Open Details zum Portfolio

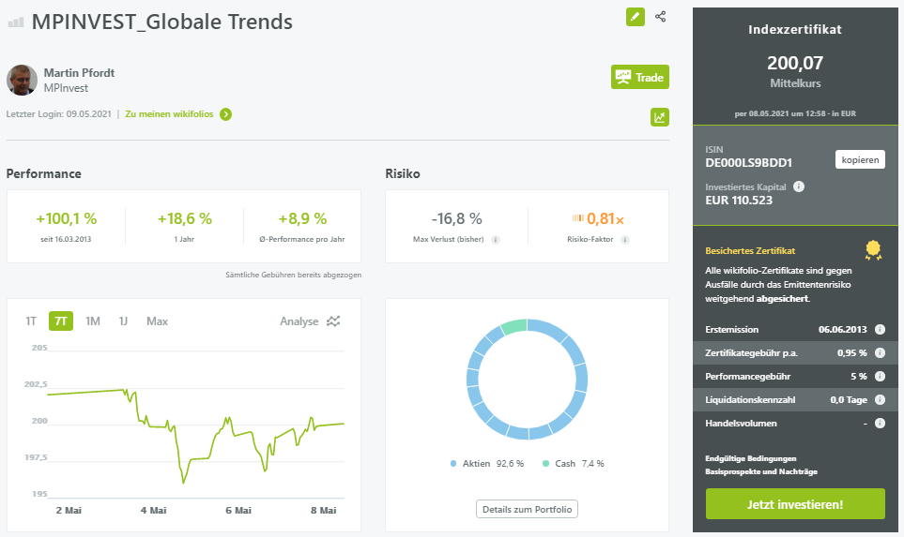click(527, 510)
